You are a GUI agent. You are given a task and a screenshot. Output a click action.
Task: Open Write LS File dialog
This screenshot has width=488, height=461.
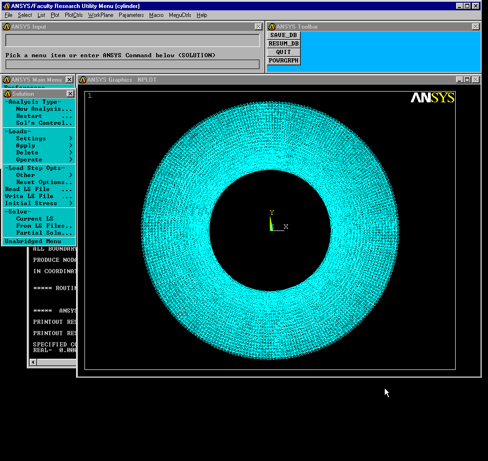coord(39,196)
